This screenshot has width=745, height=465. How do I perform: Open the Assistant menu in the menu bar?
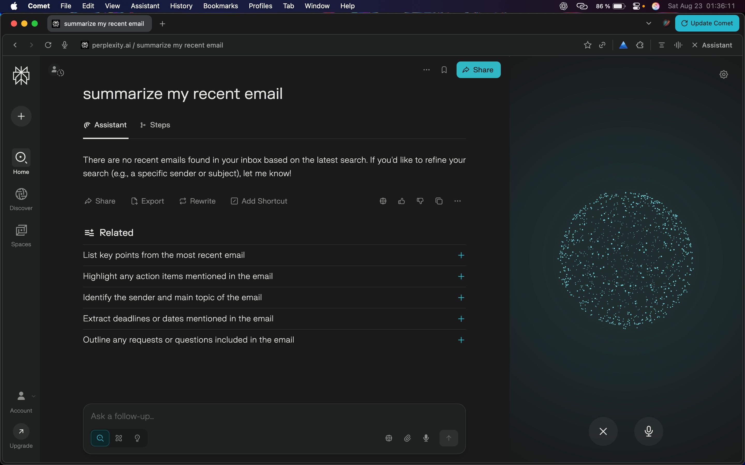click(145, 6)
